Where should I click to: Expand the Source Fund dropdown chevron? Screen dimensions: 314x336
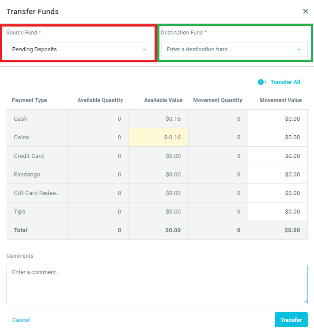click(x=144, y=50)
